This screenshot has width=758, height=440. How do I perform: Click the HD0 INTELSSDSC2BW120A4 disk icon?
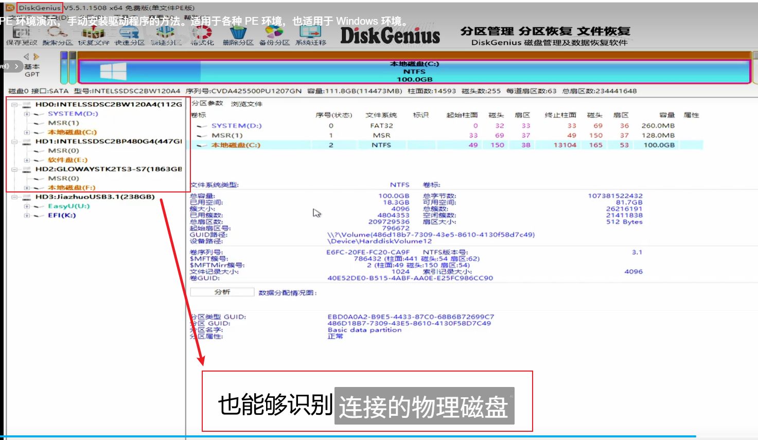tap(28, 104)
